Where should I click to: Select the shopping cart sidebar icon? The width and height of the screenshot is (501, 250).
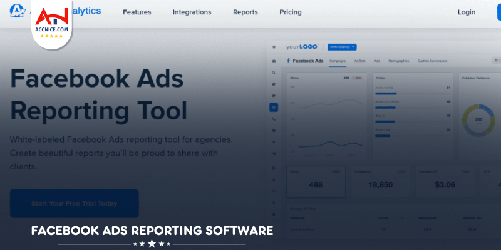tap(274, 153)
